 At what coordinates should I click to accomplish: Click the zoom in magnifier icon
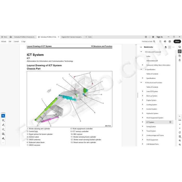coord(180,141)
